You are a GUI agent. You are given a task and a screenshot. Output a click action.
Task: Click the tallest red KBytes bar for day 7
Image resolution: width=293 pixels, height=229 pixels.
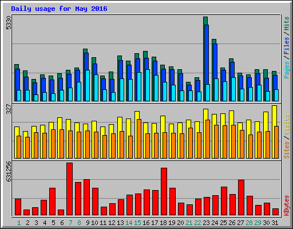click(x=69, y=189)
